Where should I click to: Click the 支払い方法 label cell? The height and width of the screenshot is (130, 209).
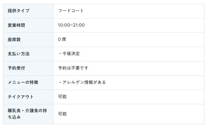tap(28, 54)
